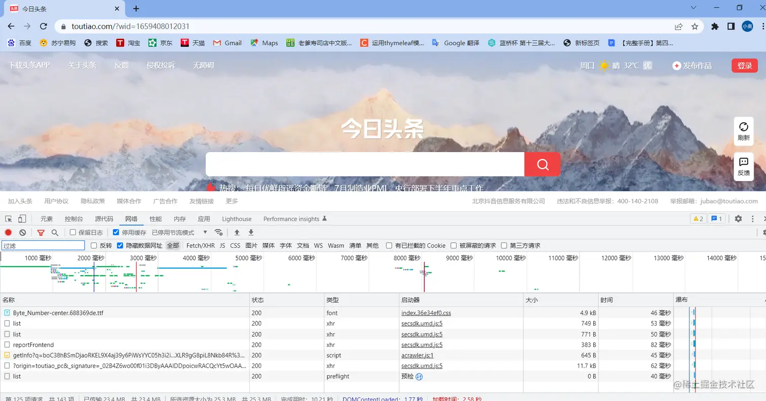766x401 pixels.
Task: Click the 反馈 feedback widget on page
Action: pyautogui.click(x=744, y=166)
